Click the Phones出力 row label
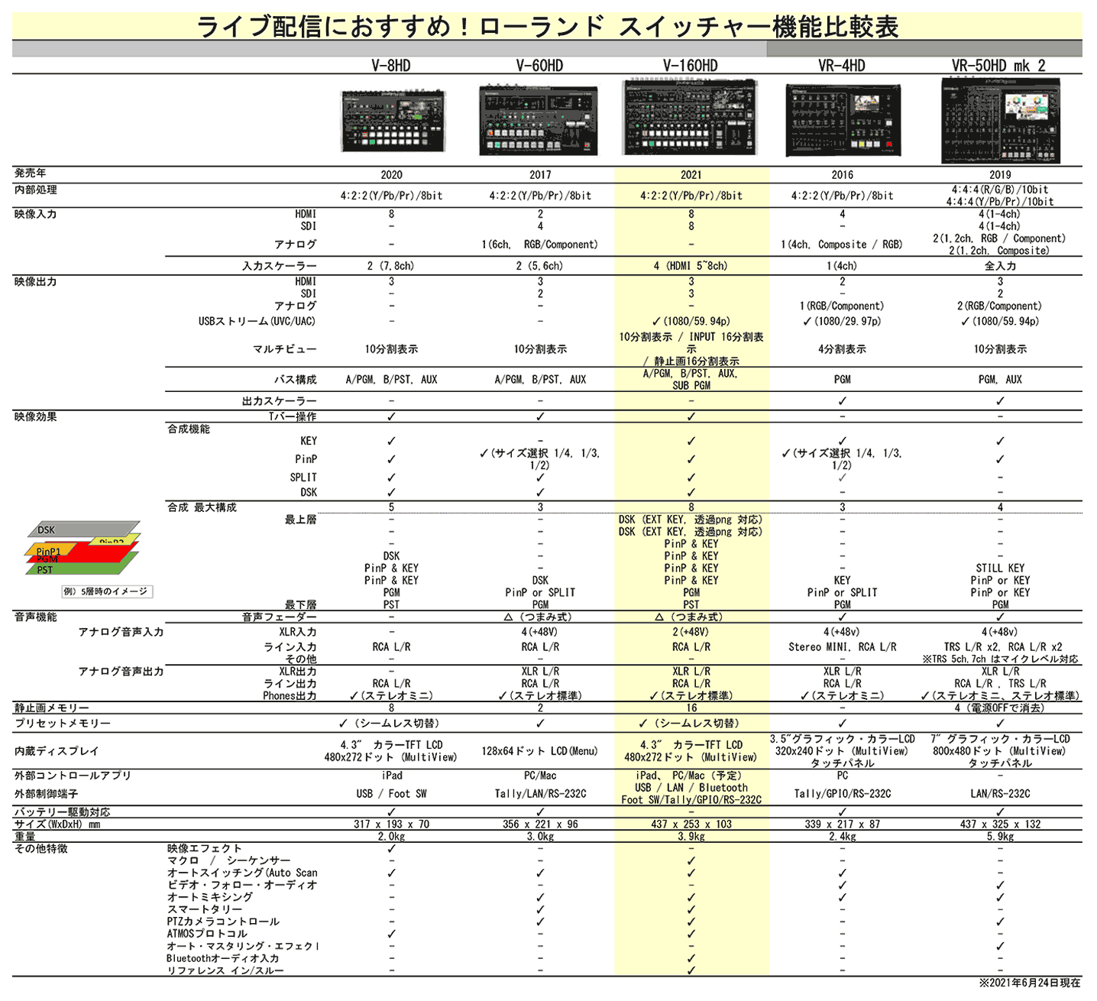The height and width of the screenshot is (1001, 1097). (x=290, y=696)
